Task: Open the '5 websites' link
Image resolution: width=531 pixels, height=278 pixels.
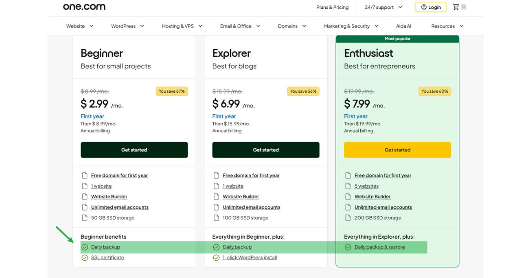Action: tap(367, 186)
